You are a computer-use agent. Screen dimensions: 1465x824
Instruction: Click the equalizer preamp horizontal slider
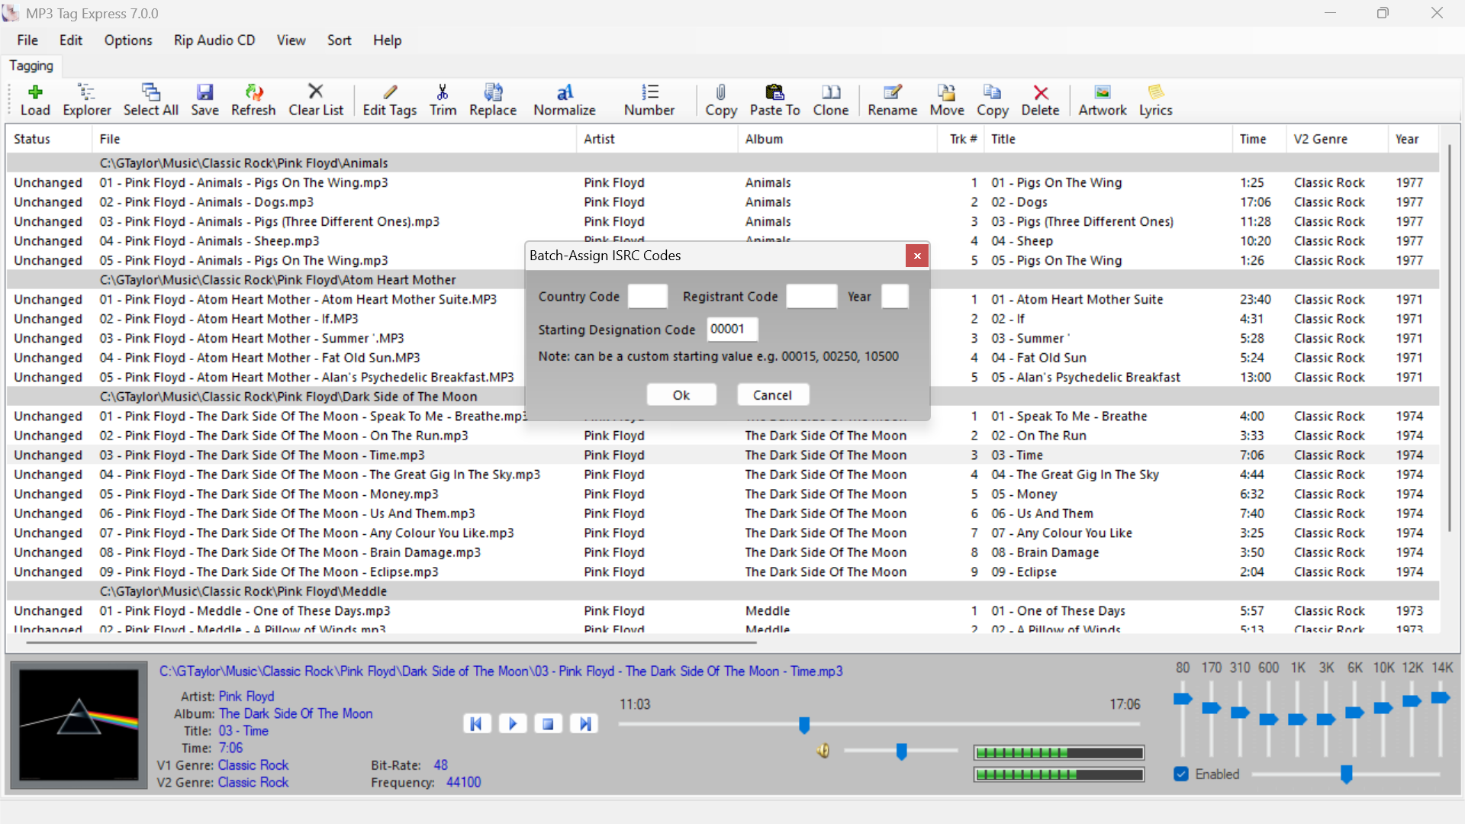pos(1346,774)
